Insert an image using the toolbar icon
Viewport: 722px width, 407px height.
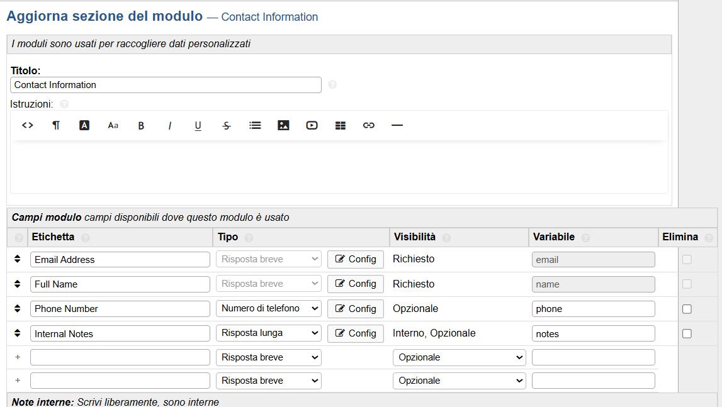click(x=283, y=125)
